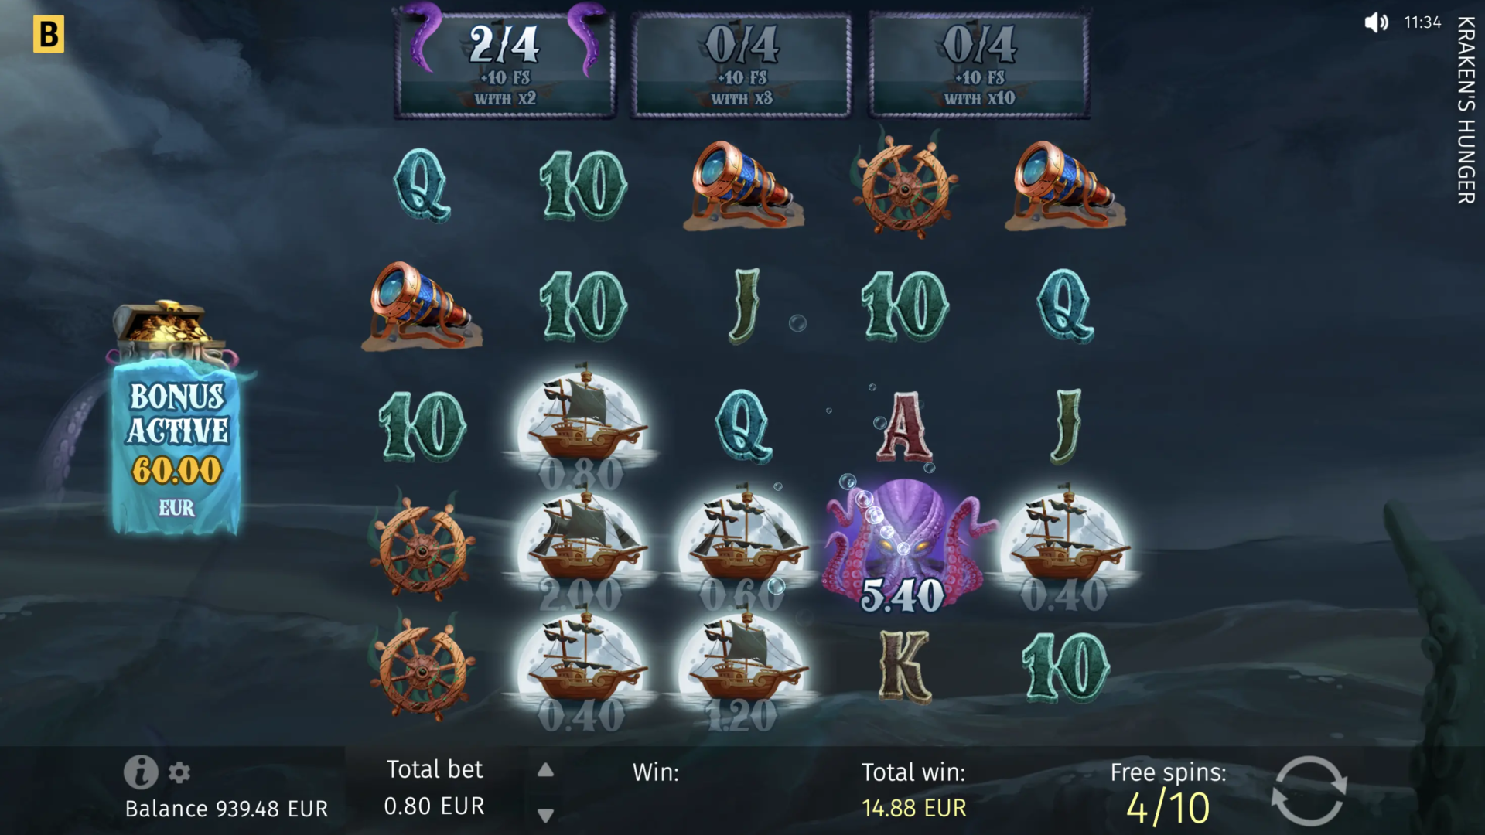Open the game info icon
This screenshot has height=835, width=1485.
point(141,772)
